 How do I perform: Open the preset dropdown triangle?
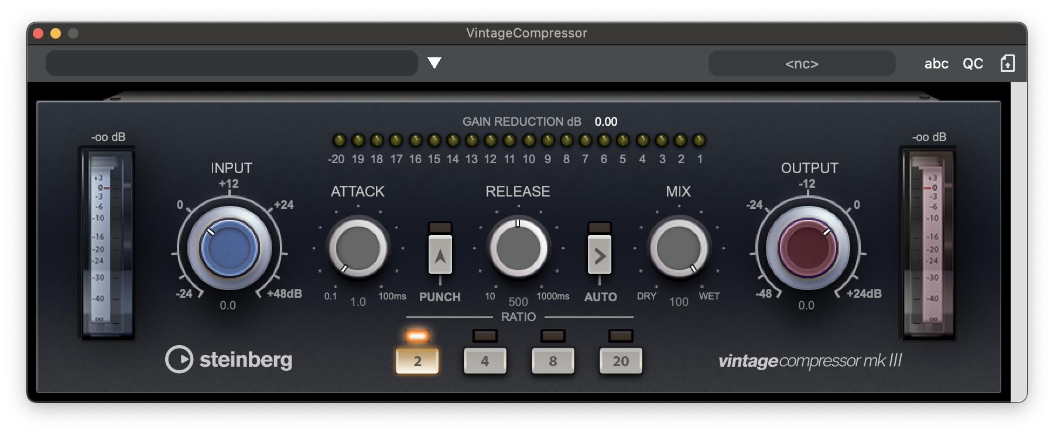(x=434, y=63)
